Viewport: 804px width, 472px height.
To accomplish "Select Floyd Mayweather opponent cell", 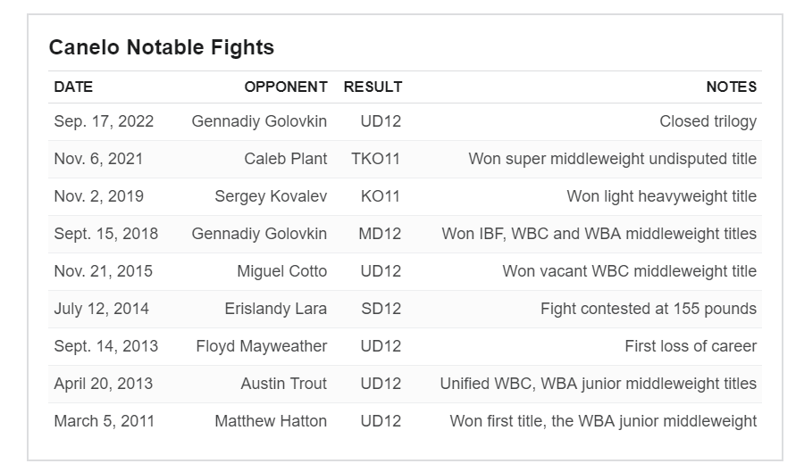I will [x=262, y=346].
